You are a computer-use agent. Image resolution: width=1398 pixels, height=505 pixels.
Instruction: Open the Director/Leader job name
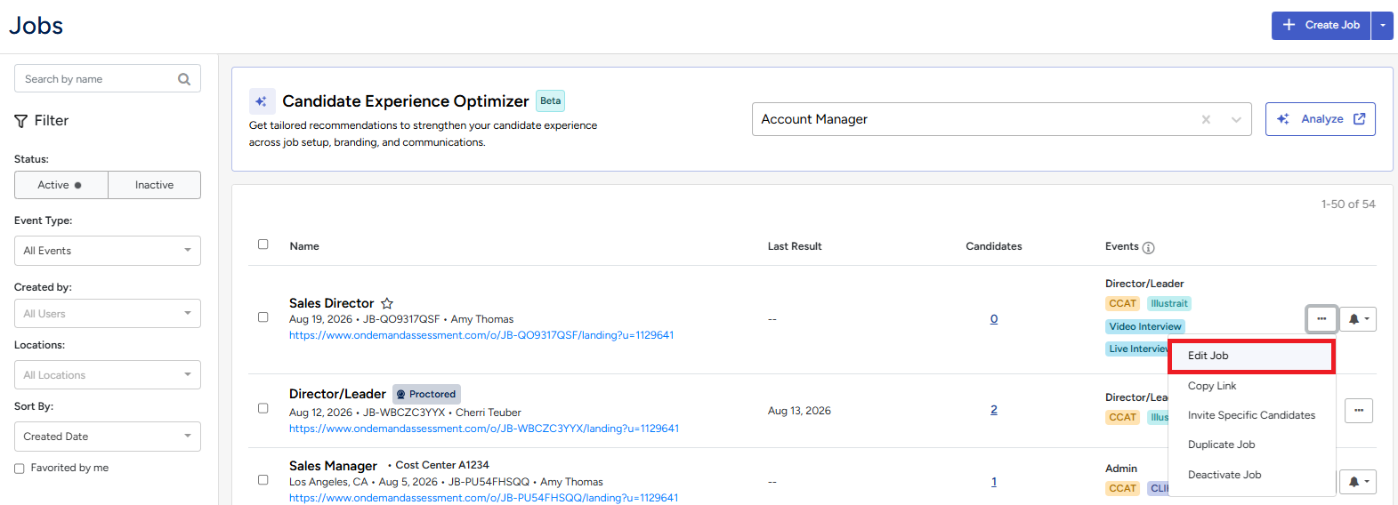pyautogui.click(x=337, y=394)
